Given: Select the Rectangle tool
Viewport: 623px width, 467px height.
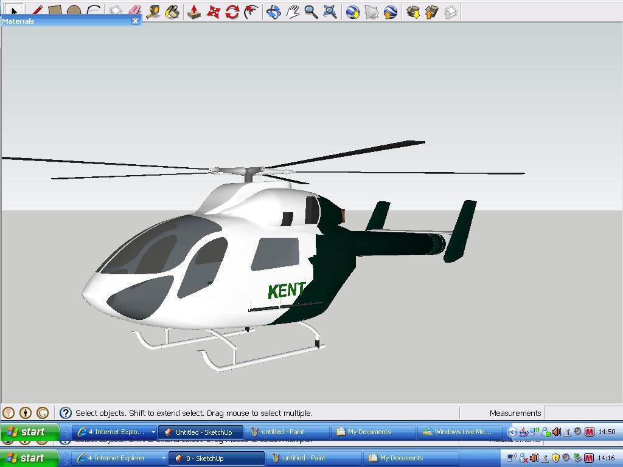Looking at the screenshot, I should point(55,11).
